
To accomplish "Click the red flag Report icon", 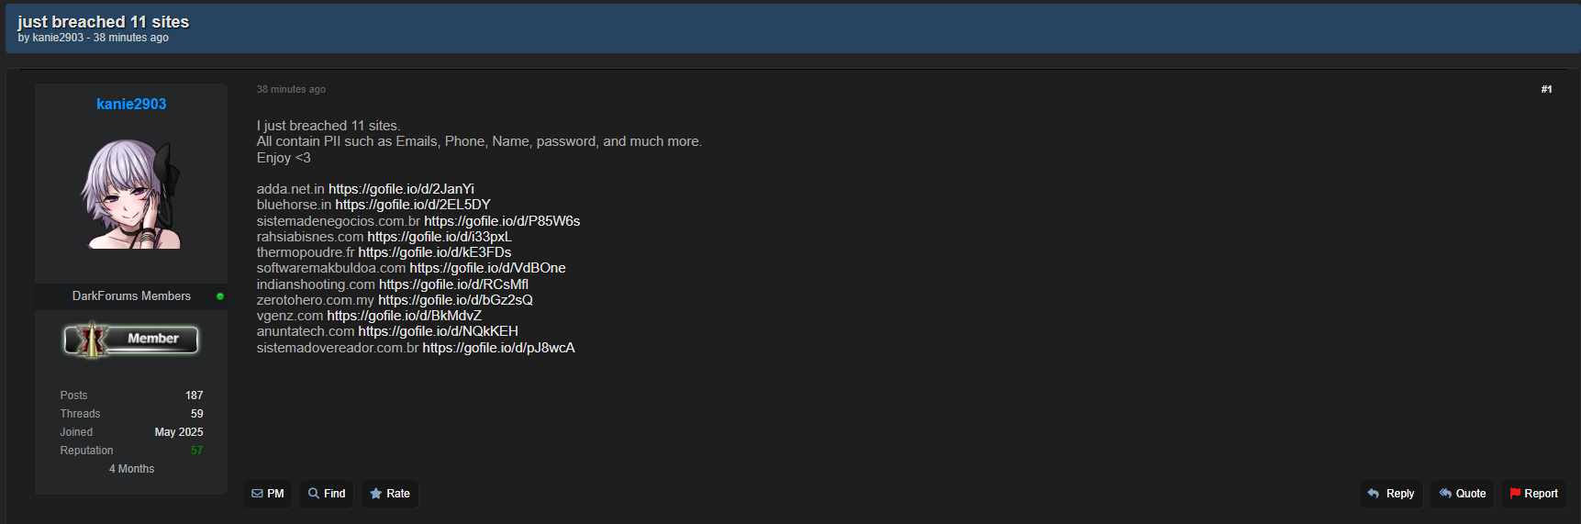I will (x=1515, y=494).
